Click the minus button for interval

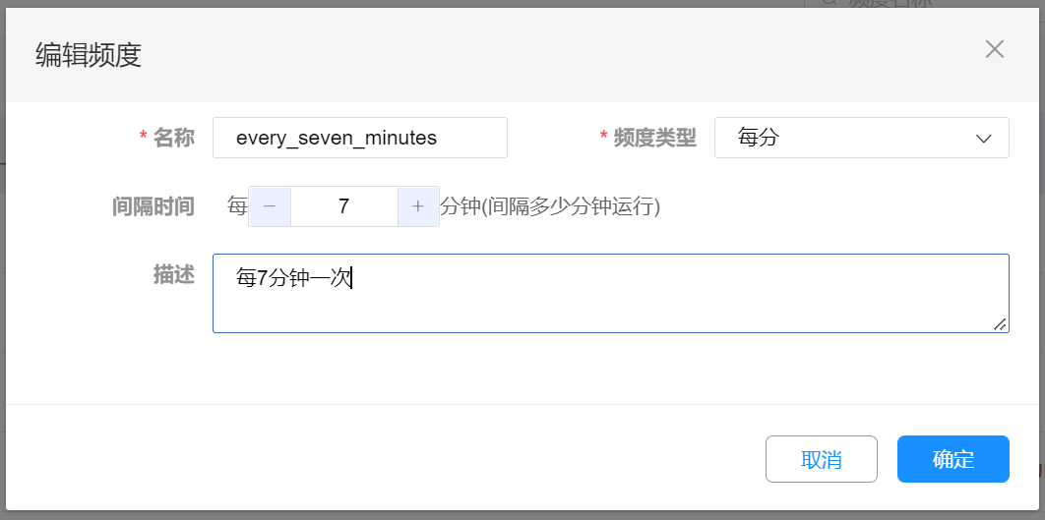click(270, 206)
